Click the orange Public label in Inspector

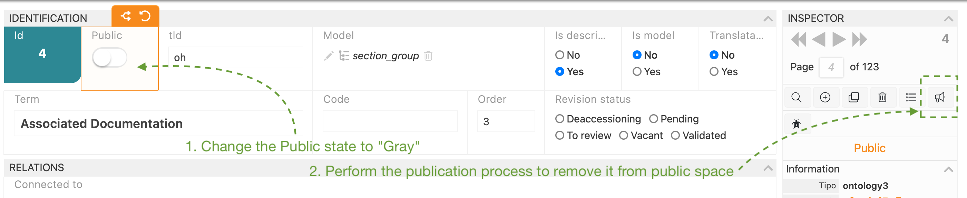coord(869,148)
